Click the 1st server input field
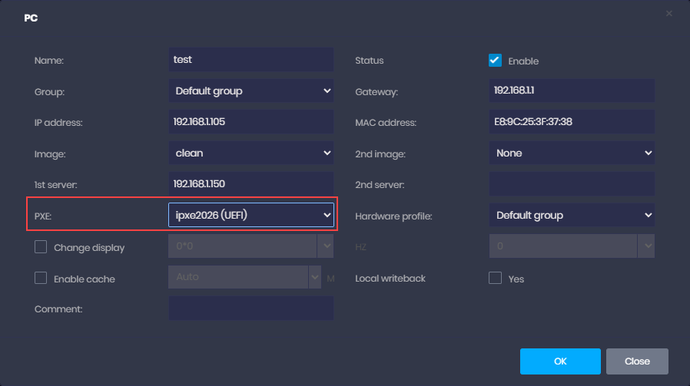The height and width of the screenshot is (386, 690). 250,184
